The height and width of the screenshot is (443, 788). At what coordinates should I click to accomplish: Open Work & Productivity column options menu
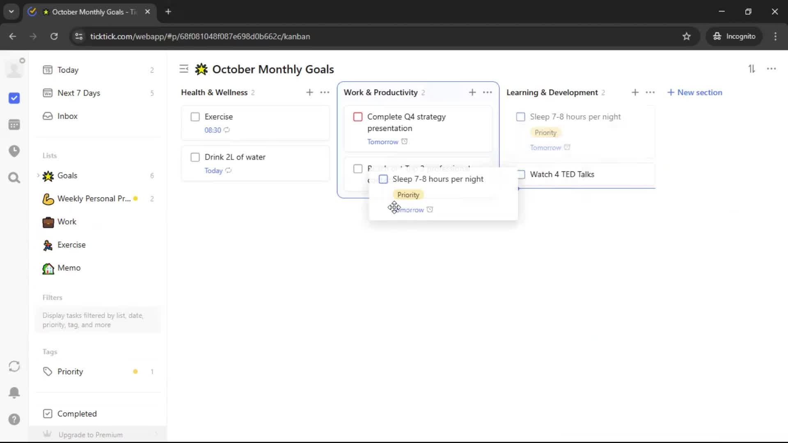click(x=487, y=92)
